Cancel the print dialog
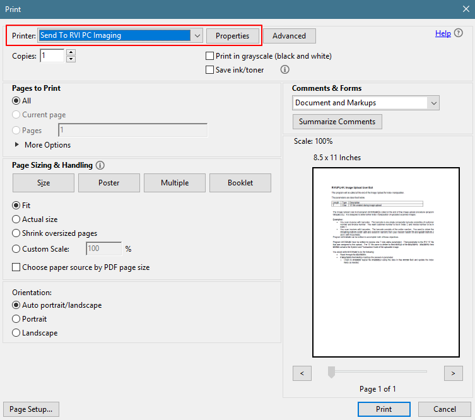 pos(444,409)
